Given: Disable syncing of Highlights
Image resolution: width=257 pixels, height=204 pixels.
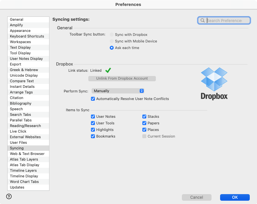Looking at the screenshot, I should coord(93,130).
